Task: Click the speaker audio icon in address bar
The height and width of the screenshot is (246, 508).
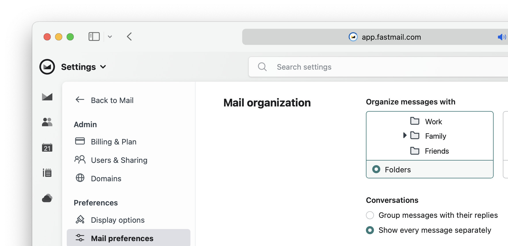Action: (502, 37)
